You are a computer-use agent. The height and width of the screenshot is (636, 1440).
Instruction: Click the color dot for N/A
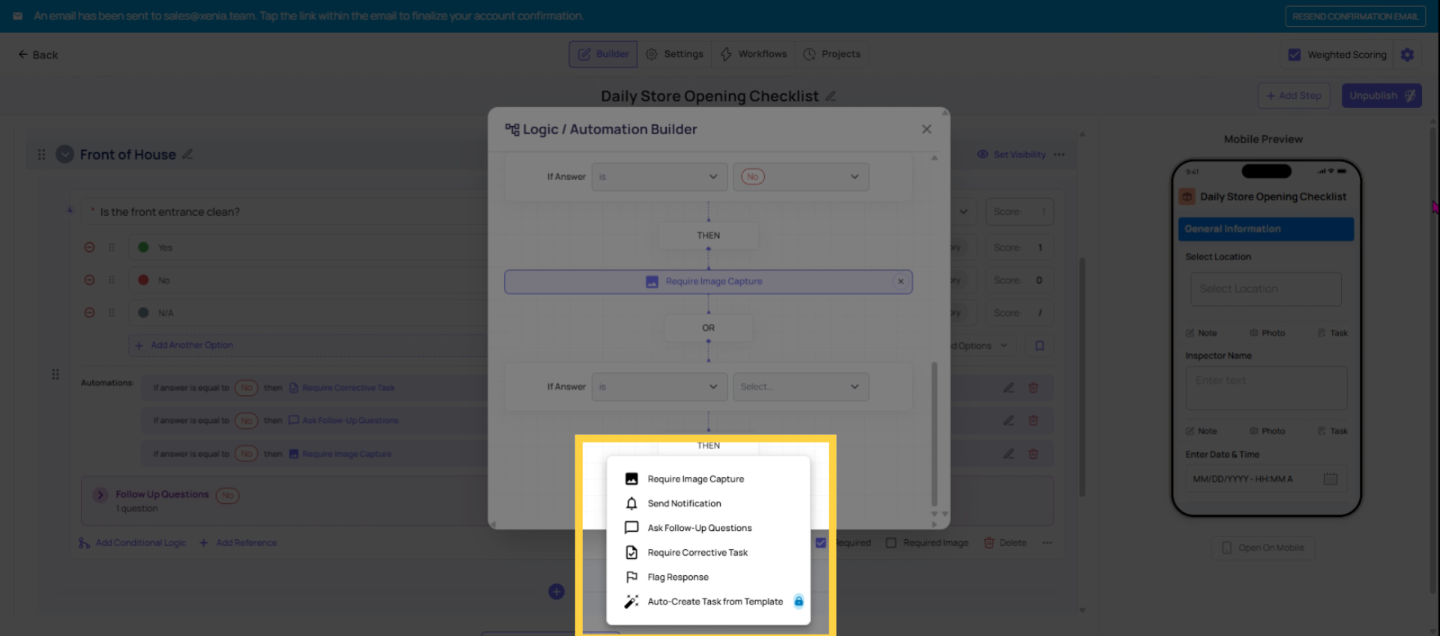pos(143,313)
